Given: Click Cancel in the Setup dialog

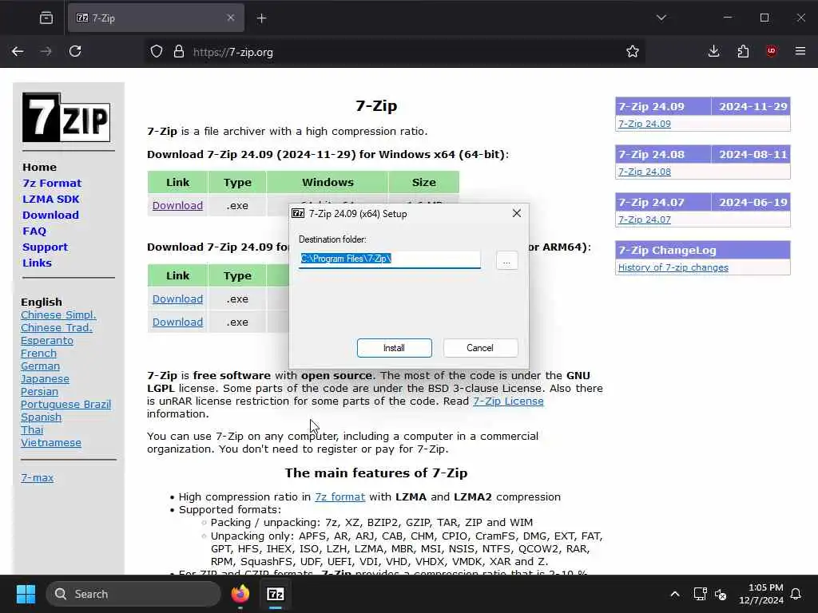Looking at the screenshot, I should [x=480, y=348].
